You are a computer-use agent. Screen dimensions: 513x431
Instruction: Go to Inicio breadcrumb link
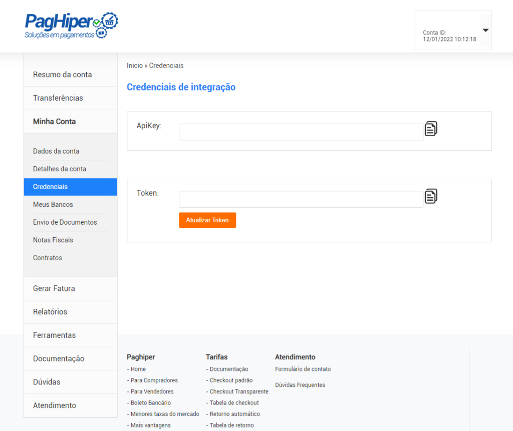134,66
